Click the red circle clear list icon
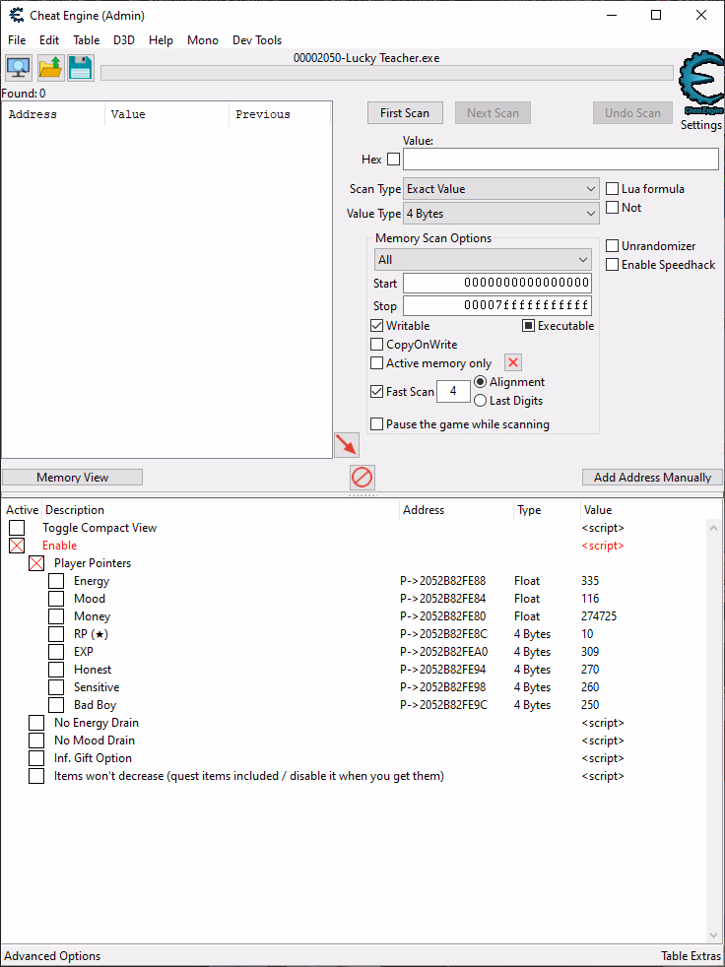 tap(362, 478)
